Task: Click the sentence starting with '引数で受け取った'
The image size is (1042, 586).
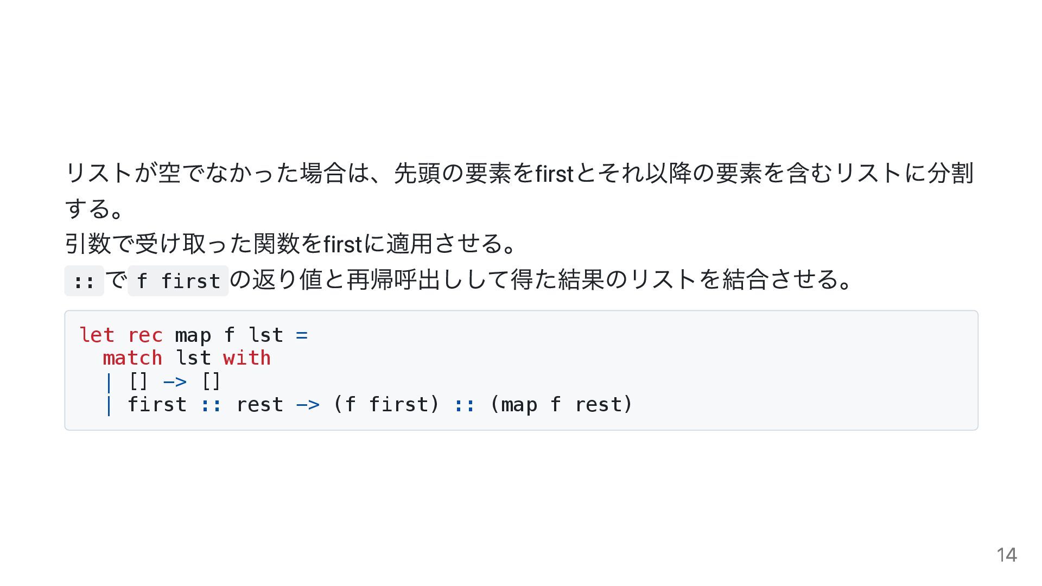Action: coord(291,243)
